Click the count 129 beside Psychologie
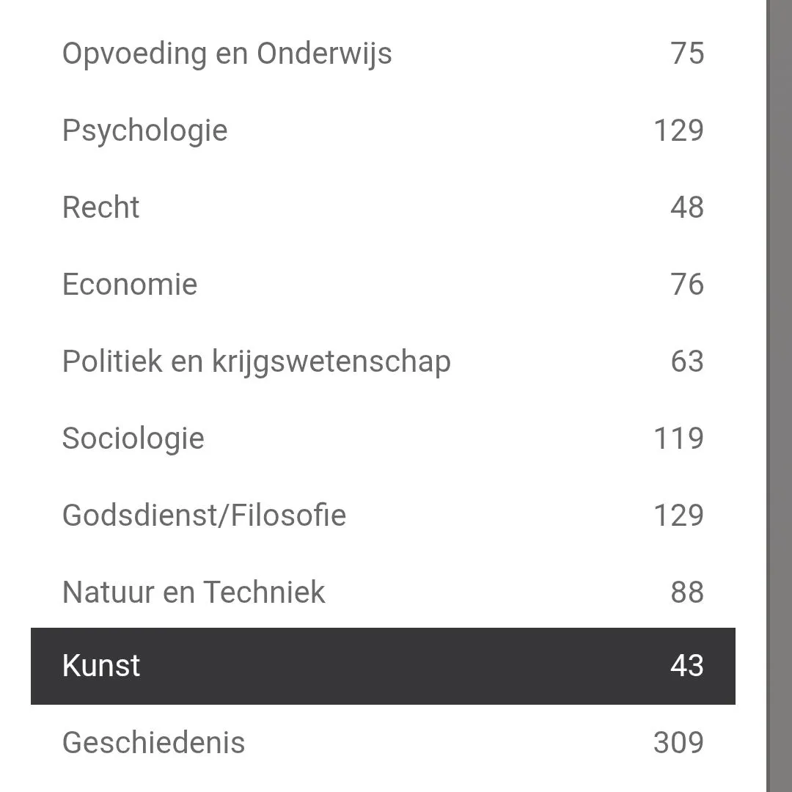This screenshot has height=792, width=792. [678, 130]
